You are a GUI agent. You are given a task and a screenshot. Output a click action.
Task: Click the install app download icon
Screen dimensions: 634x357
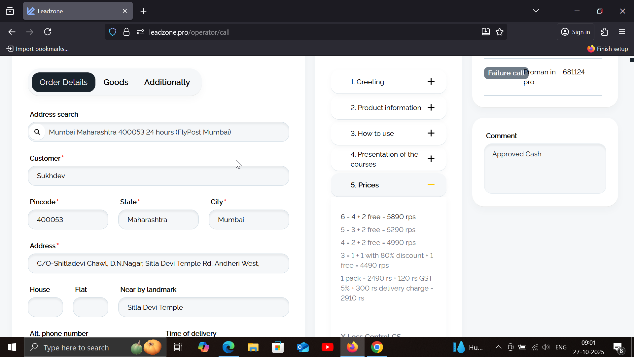click(485, 32)
